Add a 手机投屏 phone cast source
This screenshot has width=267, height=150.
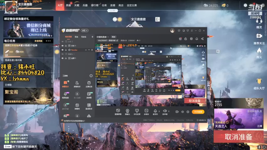pos(137,112)
